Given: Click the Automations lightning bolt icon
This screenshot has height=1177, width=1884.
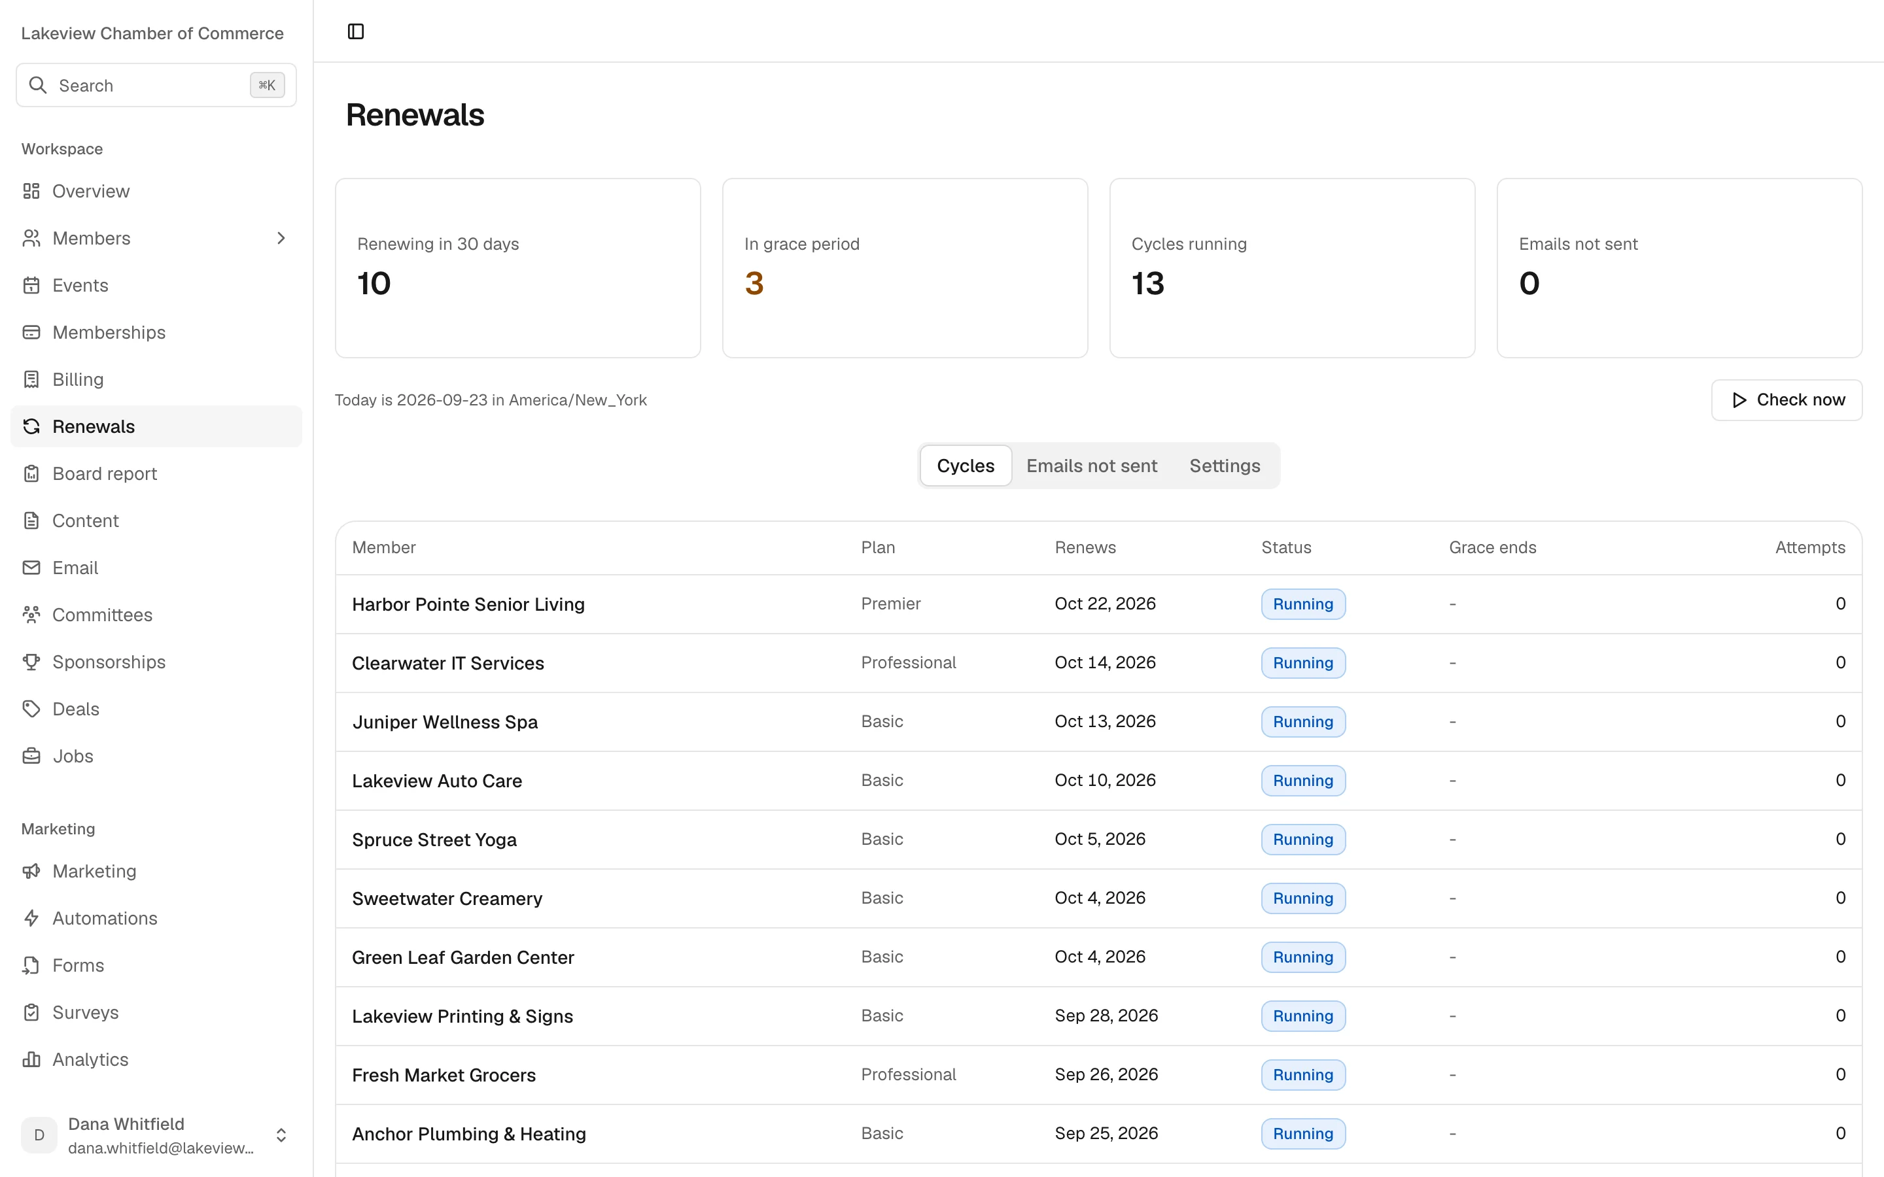Looking at the screenshot, I should coord(31,919).
